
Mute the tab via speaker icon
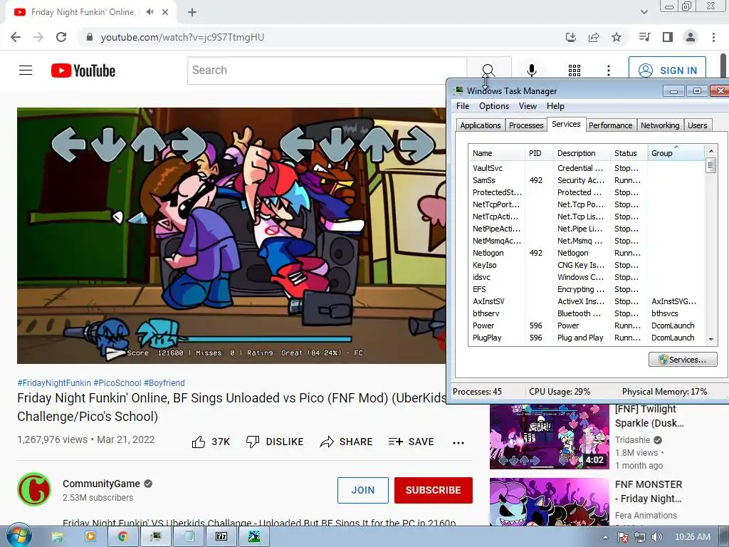pos(150,12)
